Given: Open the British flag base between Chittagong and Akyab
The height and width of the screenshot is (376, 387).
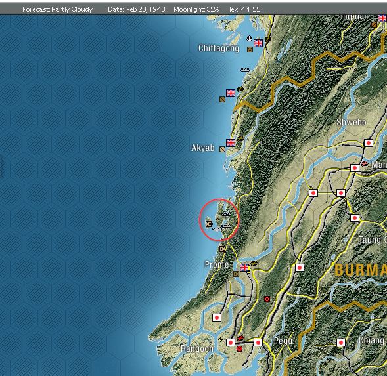Looking at the screenshot, I should 231,93.
